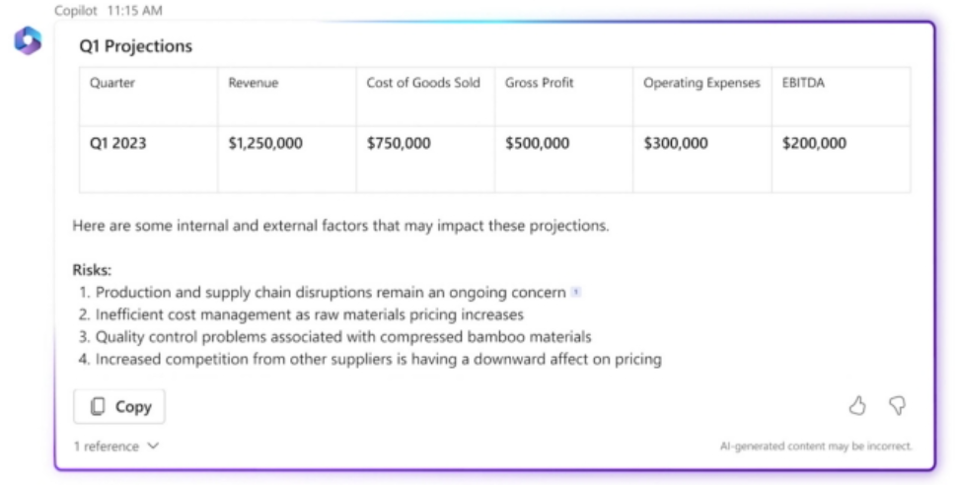
Task: Click the $1,250,000 revenue cell
Action: click(x=265, y=144)
